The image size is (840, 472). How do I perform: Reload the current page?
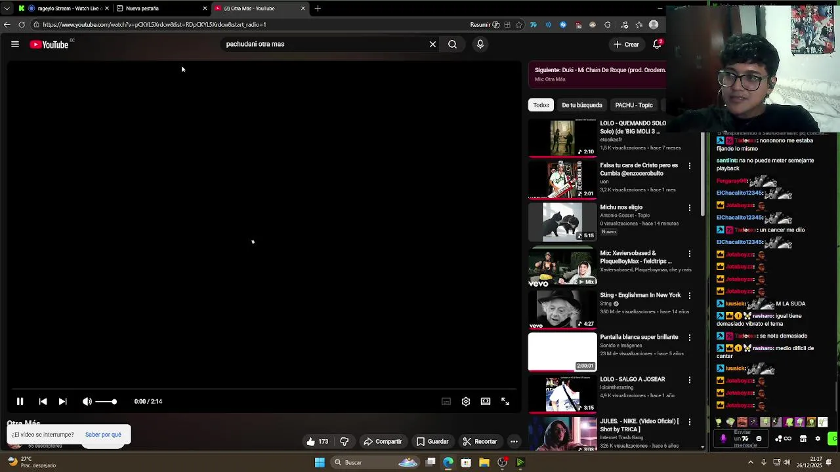[22, 25]
